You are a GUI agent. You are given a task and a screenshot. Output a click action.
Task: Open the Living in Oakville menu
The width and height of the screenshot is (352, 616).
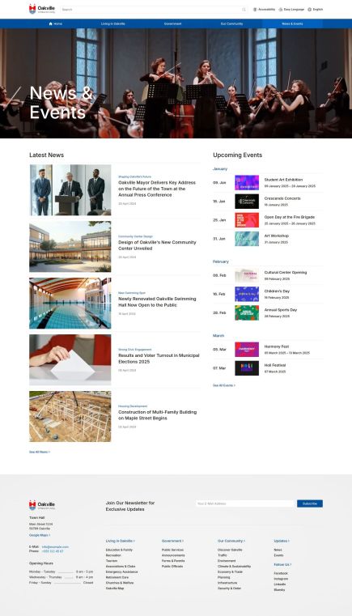pyautogui.click(x=112, y=23)
